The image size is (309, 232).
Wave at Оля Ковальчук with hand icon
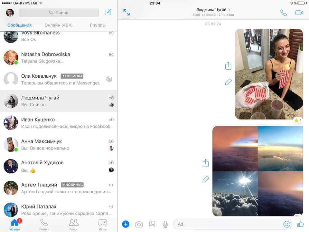(109, 79)
